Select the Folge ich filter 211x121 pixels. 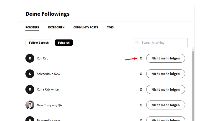click(64, 43)
